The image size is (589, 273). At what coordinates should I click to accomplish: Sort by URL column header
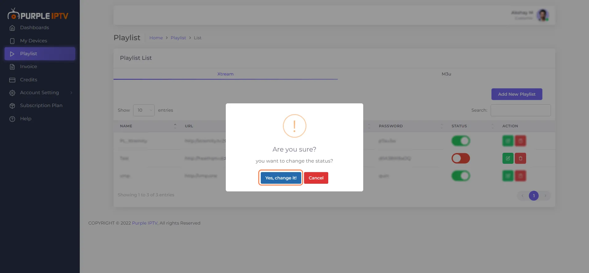pos(189,126)
